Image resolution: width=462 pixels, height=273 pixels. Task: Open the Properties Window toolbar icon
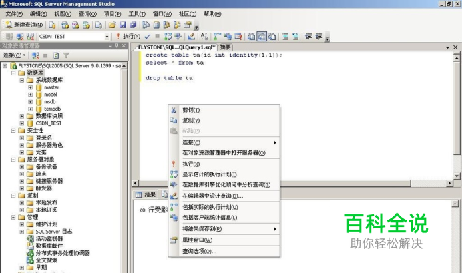coord(188,25)
